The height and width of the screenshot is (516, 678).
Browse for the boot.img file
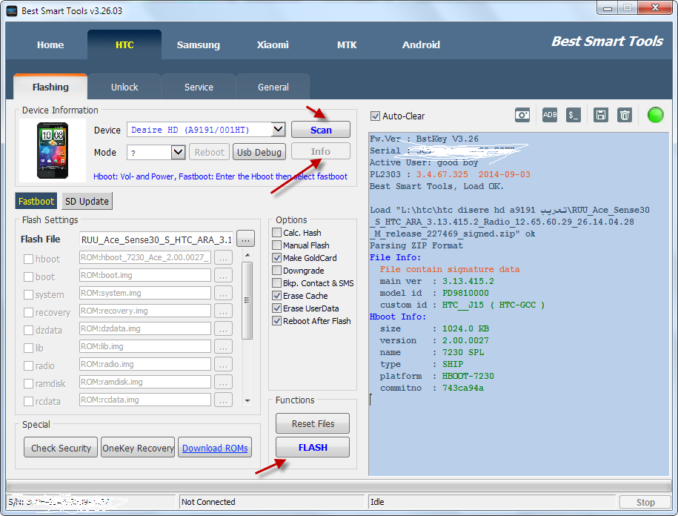[x=223, y=276]
